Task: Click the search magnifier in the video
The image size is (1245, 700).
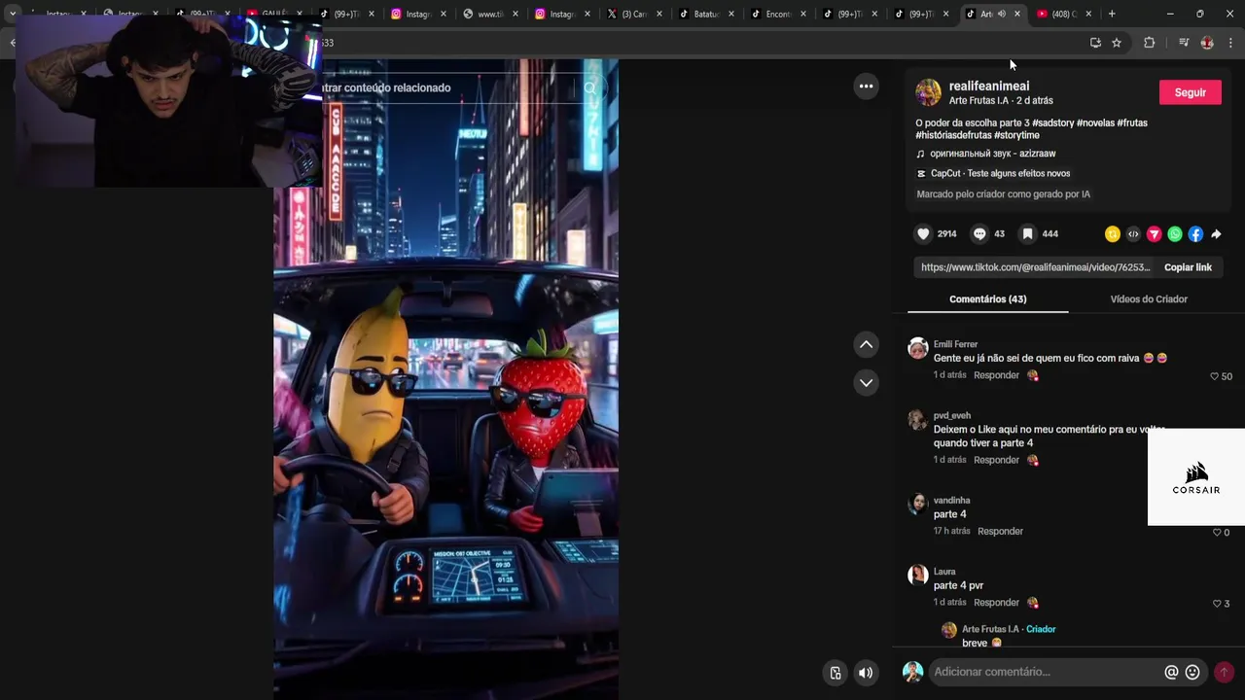Action: point(589,87)
